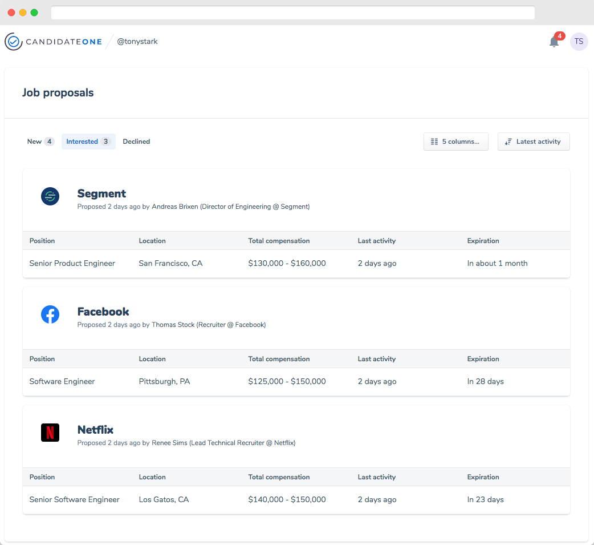Open the TS user avatar menu
This screenshot has width=594, height=545.
tap(579, 41)
